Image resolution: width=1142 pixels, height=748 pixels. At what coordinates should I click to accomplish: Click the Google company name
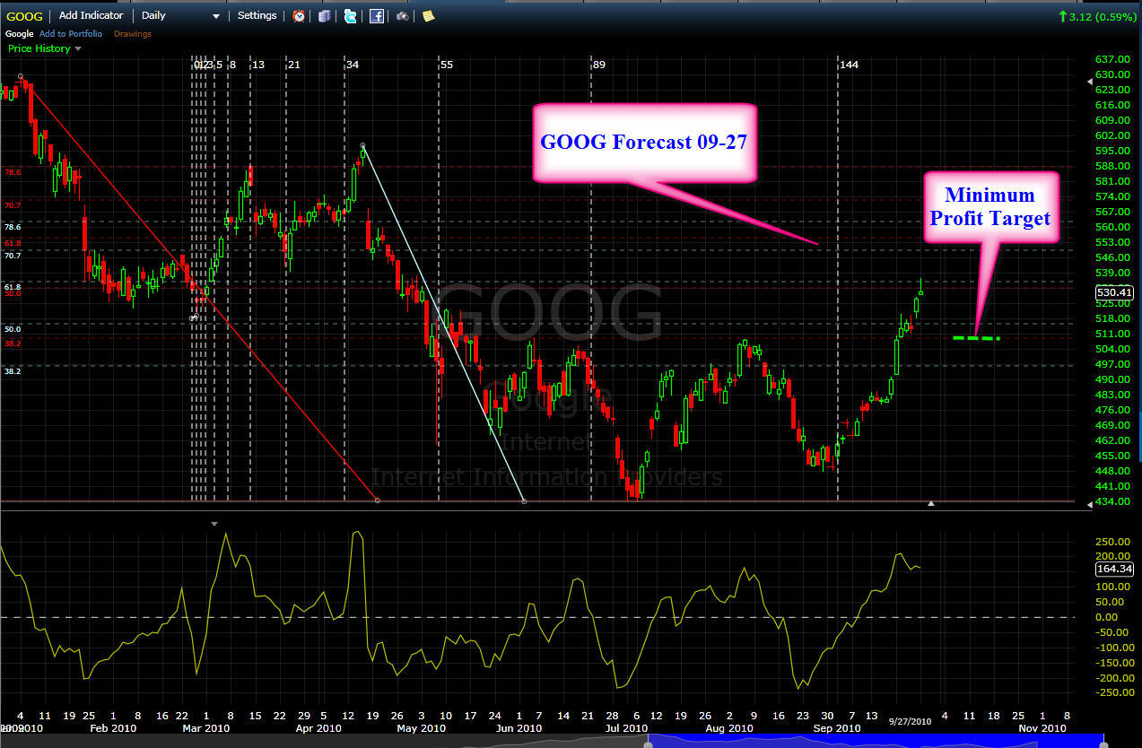pyautogui.click(x=19, y=34)
